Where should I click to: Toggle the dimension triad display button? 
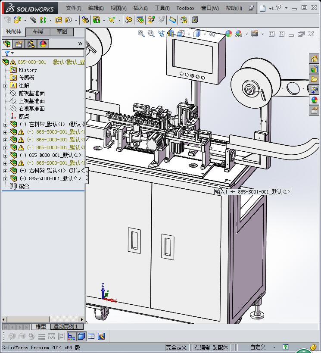click(x=71, y=336)
